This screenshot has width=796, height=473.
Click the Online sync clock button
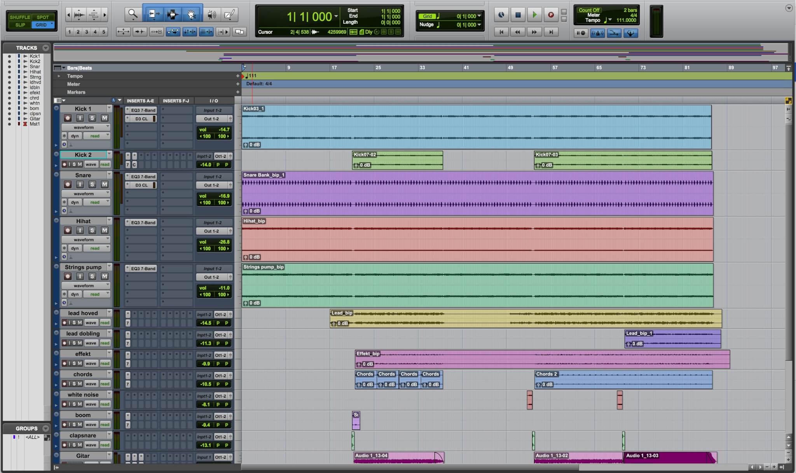pyautogui.click(x=501, y=15)
